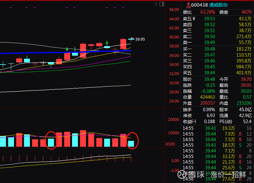
Task: Click the 流通 value 42.9亿
Action: [245, 116]
